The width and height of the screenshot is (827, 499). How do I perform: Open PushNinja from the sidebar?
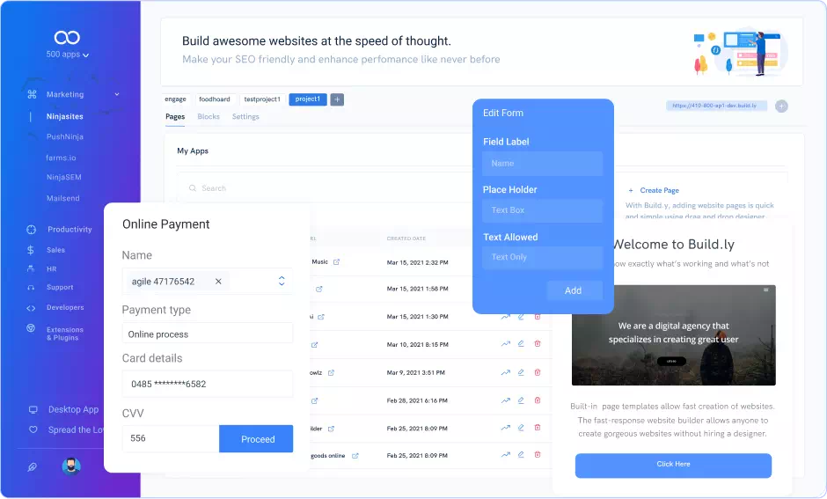pyautogui.click(x=65, y=137)
